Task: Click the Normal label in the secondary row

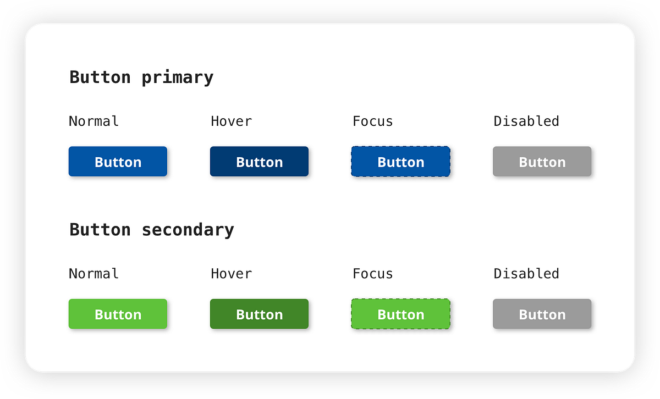Action: point(94,273)
